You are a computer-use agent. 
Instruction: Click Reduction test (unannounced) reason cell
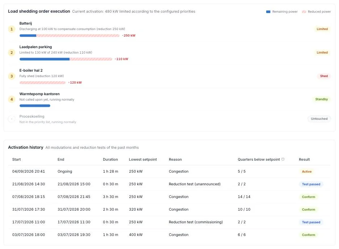[x=194, y=184]
